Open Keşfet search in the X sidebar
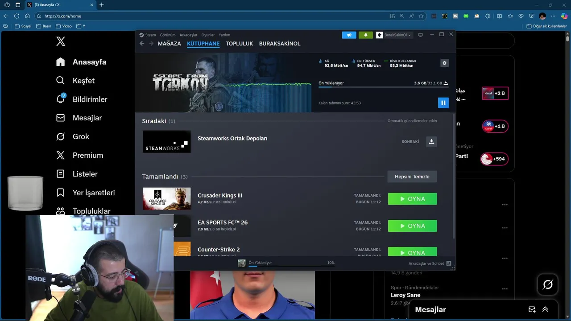Screen dimensions: 571x321 click(x=75, y=81)
